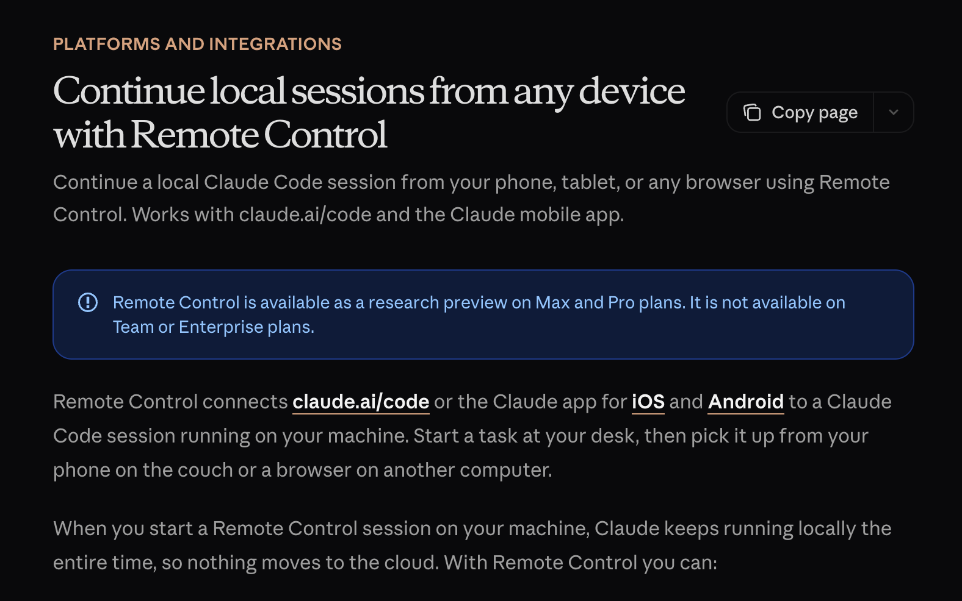The width and height of the screenshot is (962, 601).
Task: Select the PLATFORMS AND INTEGRATIONS breadcrumb text
Action: pyautogui.click(x=197, y=43)
